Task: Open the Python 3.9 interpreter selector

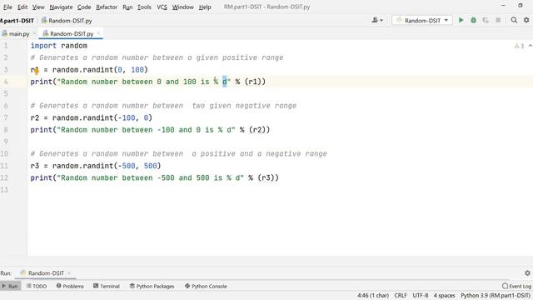Action: click(x=496, y=296)
